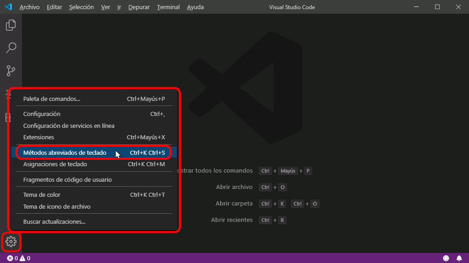This screenshot has width=469, height=263.
Task: Open the Editar menu
Action: (x=54, y=7)
